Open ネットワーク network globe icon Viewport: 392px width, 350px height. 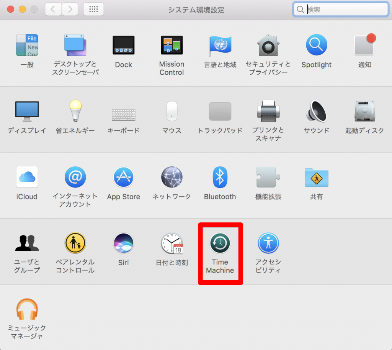click(172, 177)
